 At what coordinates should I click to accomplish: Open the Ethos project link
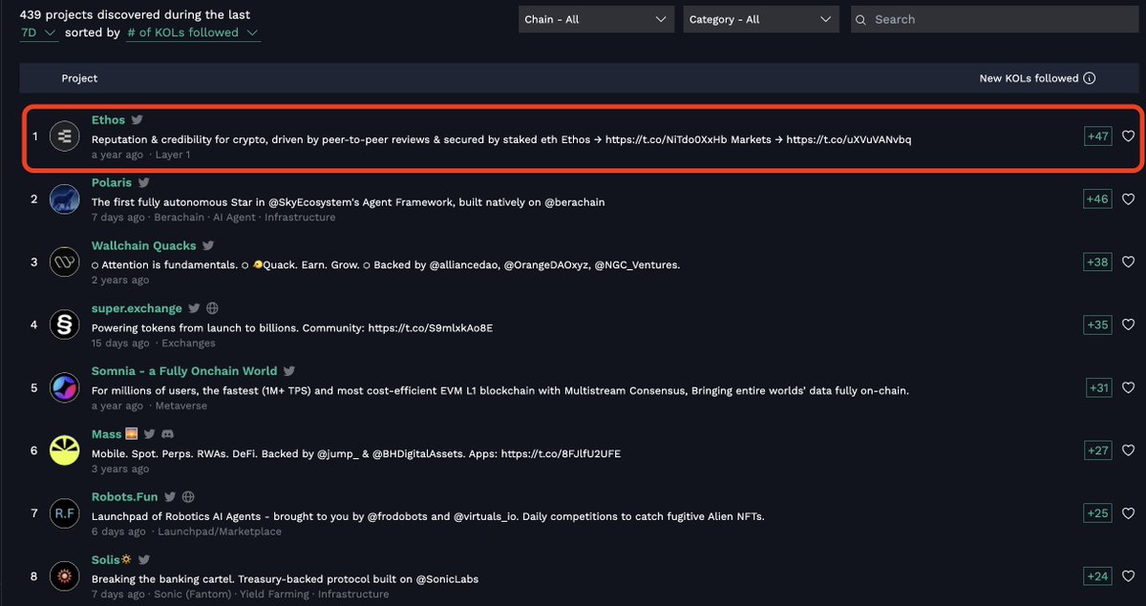pos(108,120)
